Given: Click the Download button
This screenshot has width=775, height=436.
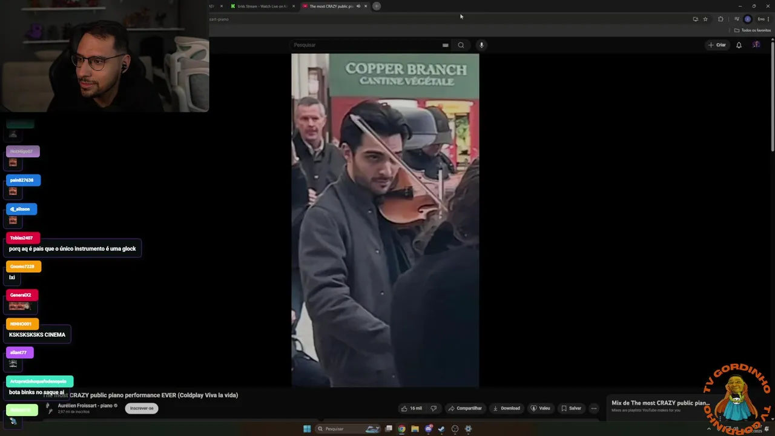Looking at the screenshot, I should 506,408.
